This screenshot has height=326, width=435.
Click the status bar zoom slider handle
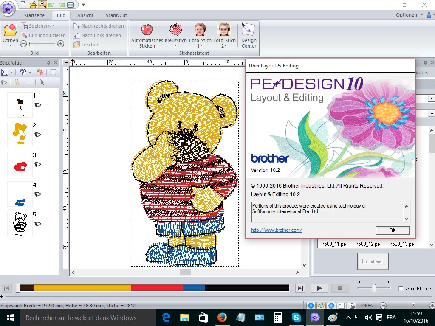413,306
